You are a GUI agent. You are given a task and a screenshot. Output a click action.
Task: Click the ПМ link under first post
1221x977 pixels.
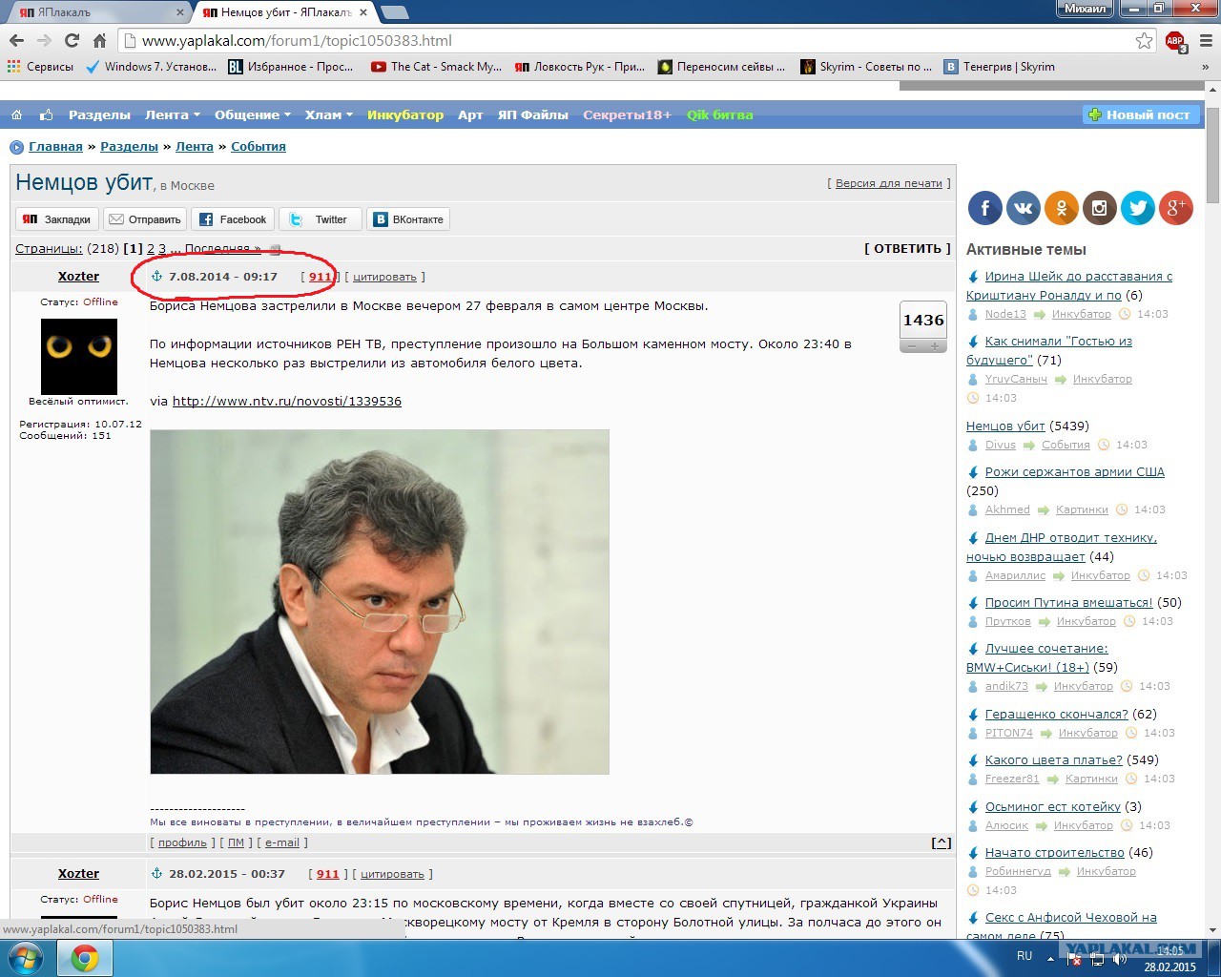[x=236, y=842]
